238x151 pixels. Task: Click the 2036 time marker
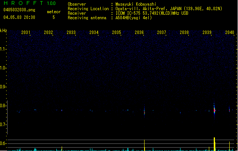(x=139, y=32)
